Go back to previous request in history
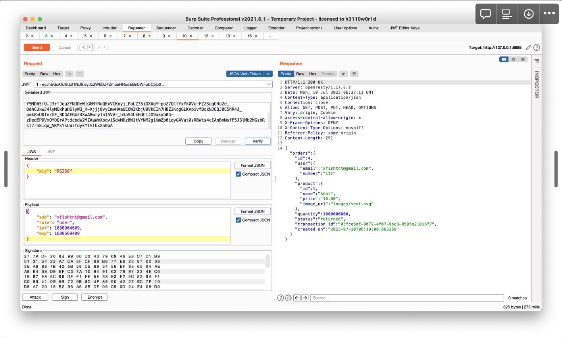The image size is (562, 338). pyautogui.click(x=83, y=48)
